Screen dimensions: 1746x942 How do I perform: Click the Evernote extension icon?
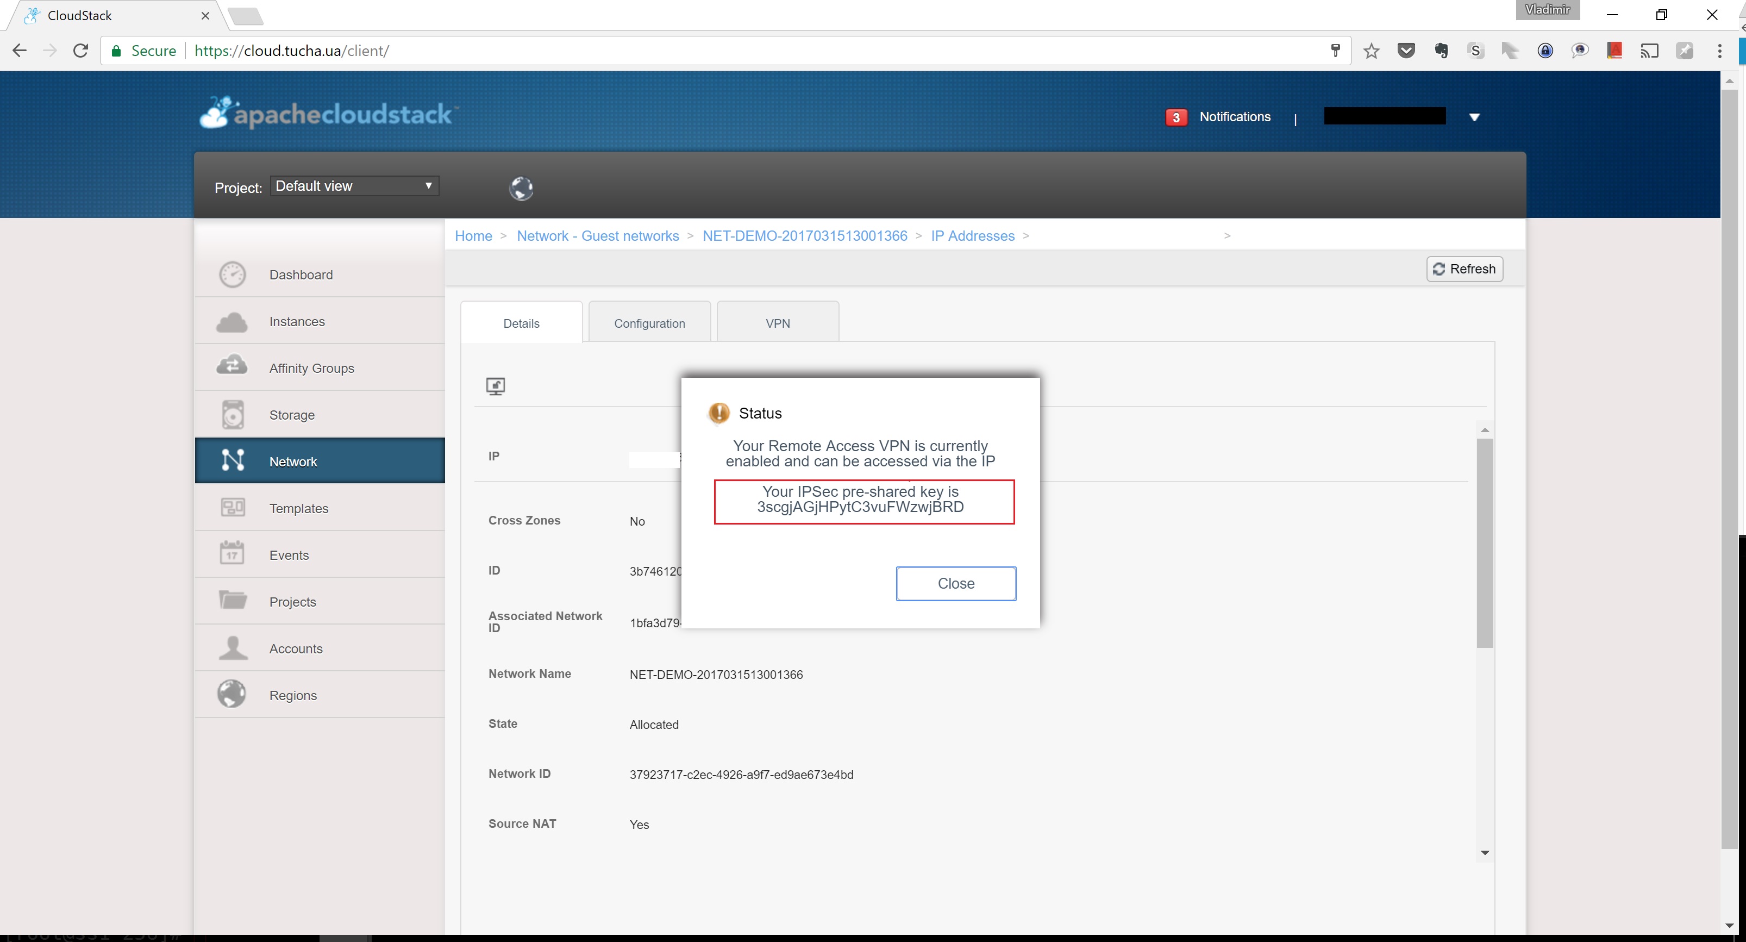click(x=1441, y=51)
